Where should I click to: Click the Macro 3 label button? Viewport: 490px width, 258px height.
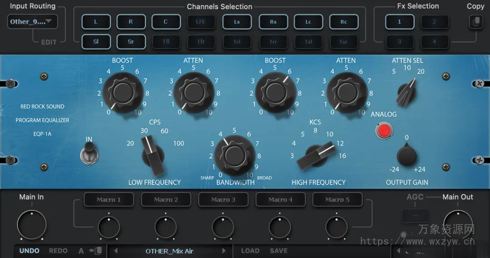click(x=223, y=200)
